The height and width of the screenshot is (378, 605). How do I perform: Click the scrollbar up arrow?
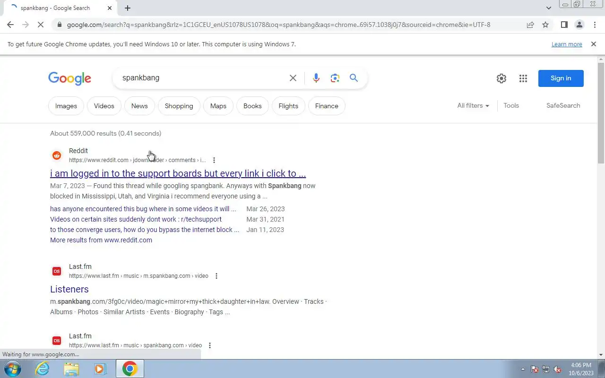coord(601,59)
